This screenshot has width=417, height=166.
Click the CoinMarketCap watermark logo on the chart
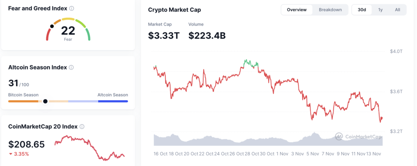(339, 136)
